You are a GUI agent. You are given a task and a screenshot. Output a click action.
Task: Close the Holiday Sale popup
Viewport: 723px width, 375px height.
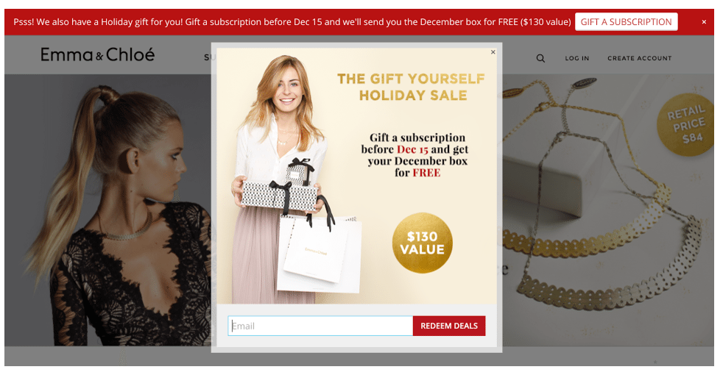pyautogui.click(x=493, y=52)
